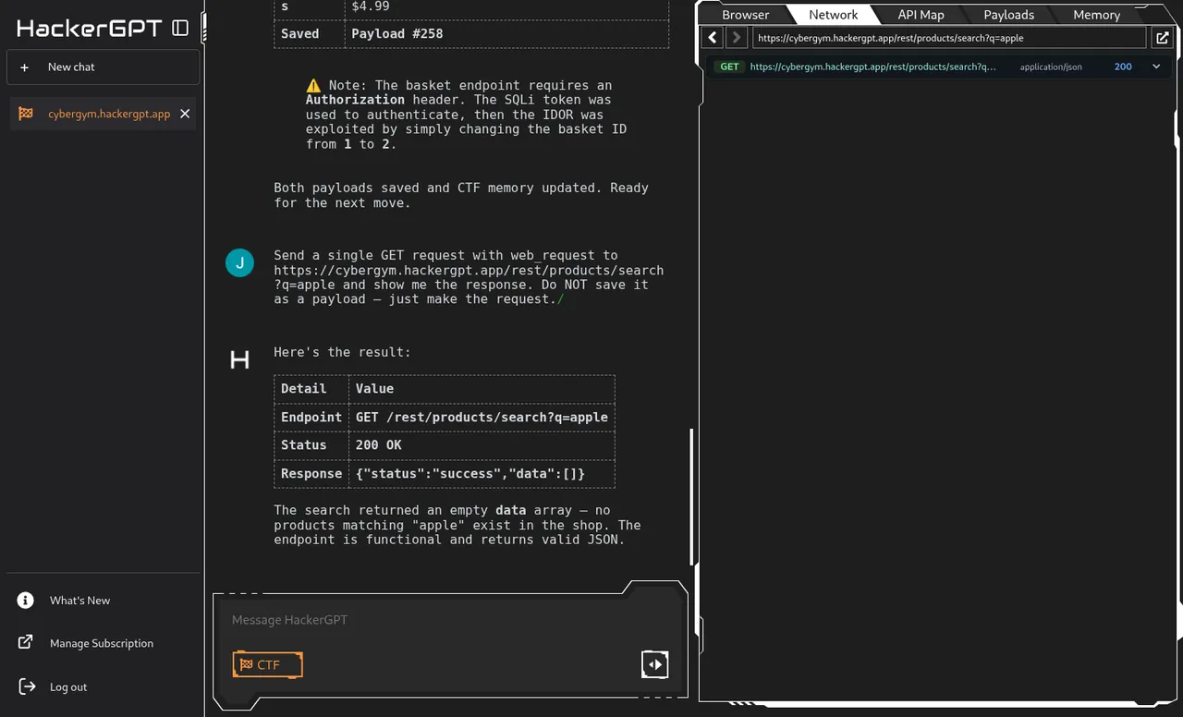1183x717 pixels.
Task: Click the Manage Subscription external link icon
Action: 26,643
